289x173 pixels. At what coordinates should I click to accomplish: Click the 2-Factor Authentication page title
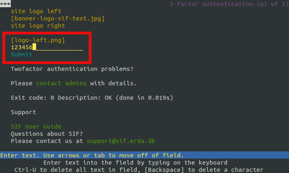pos(212,4)
